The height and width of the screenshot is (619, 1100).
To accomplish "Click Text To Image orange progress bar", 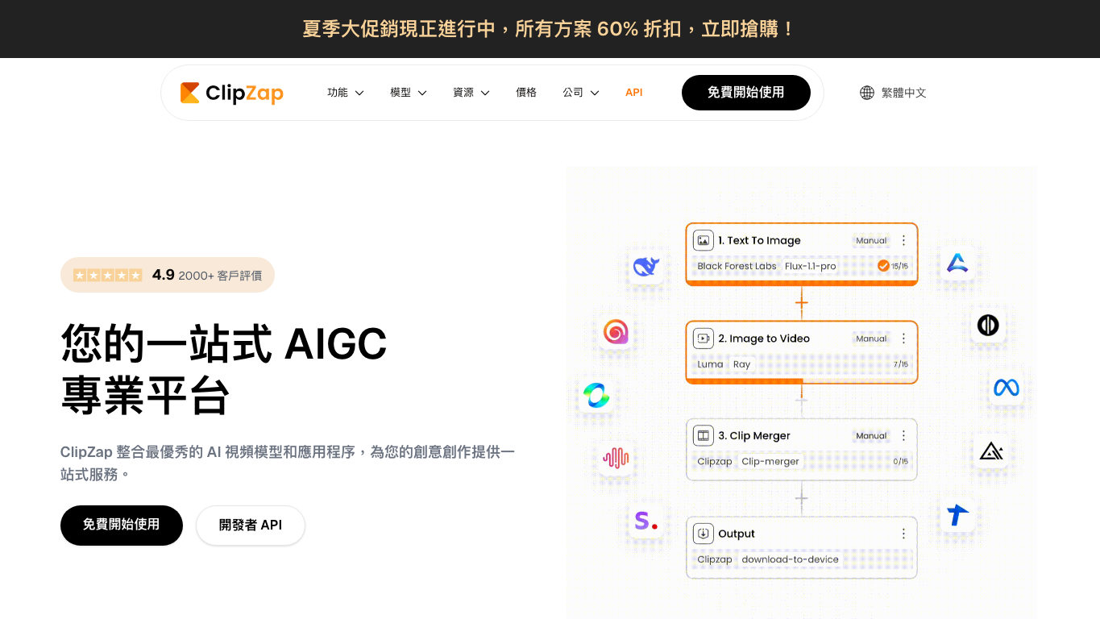I will pyautogui.click(x=802, y=283).
